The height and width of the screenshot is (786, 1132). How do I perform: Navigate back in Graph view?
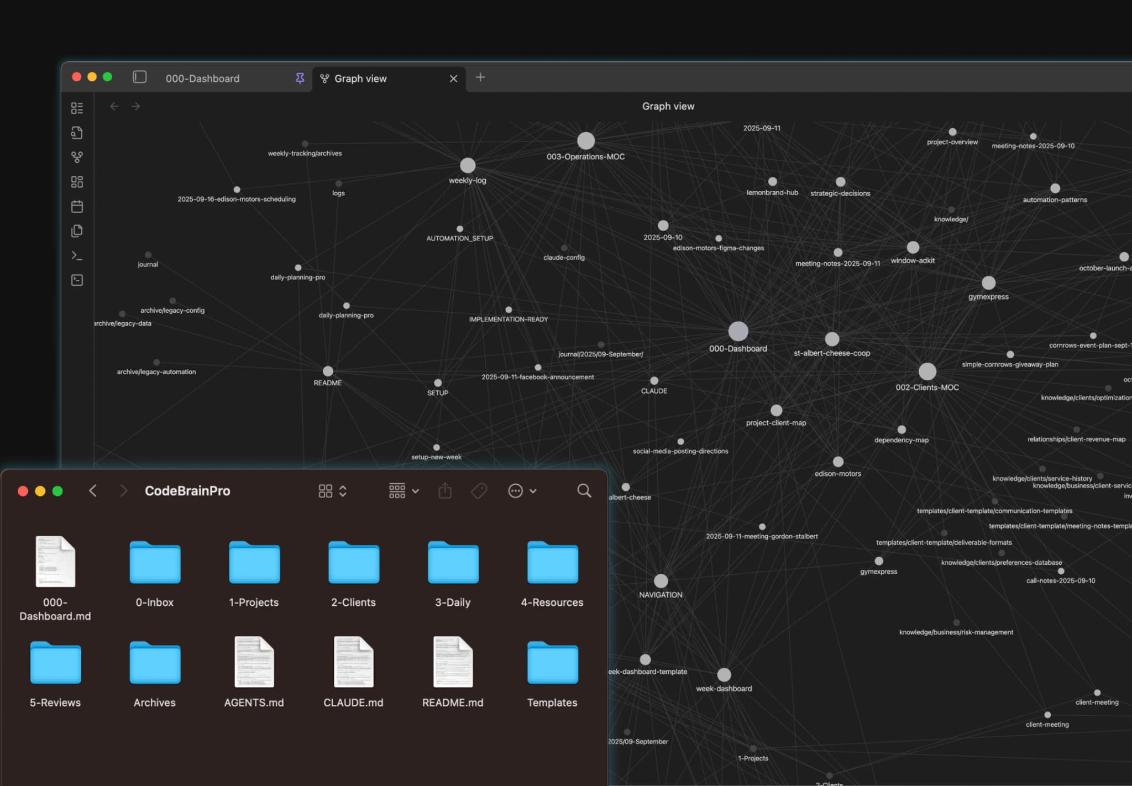(114, 106)
